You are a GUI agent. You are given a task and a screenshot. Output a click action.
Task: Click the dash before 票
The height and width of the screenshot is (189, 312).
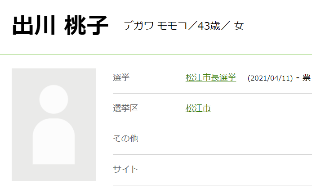298,77
